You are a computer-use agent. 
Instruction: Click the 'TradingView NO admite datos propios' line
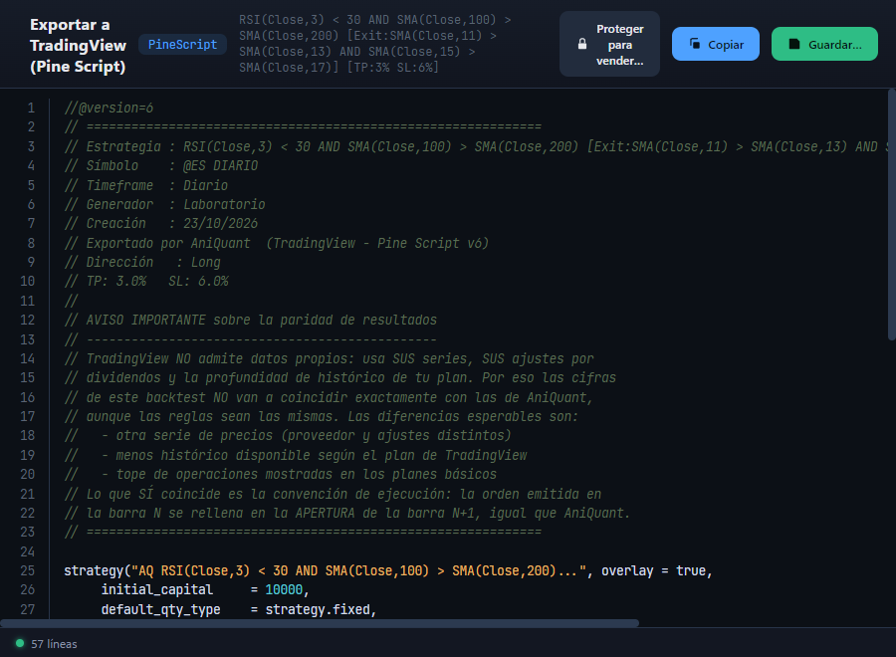(x=330, y=358)
